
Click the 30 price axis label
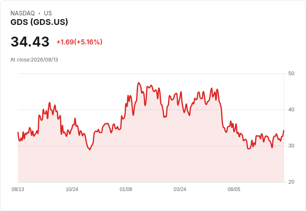291,146
